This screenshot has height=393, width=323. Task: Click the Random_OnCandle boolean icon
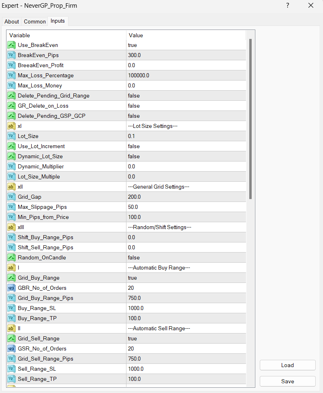tap(11, 257)
